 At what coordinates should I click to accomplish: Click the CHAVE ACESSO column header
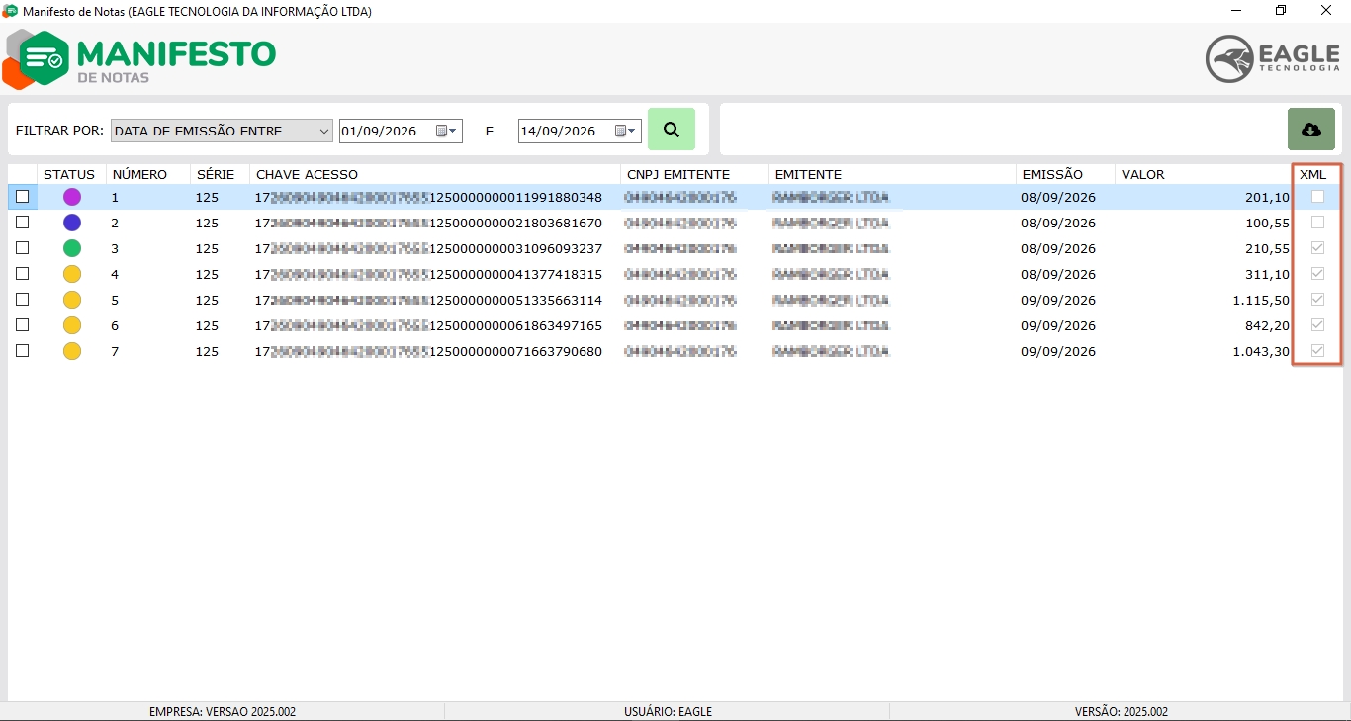point(435,174)
